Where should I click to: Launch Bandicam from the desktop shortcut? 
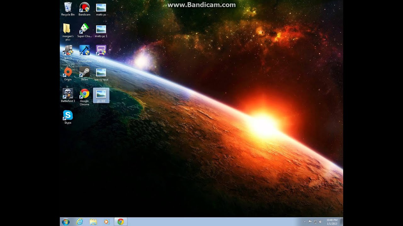(x=84, y=9)
